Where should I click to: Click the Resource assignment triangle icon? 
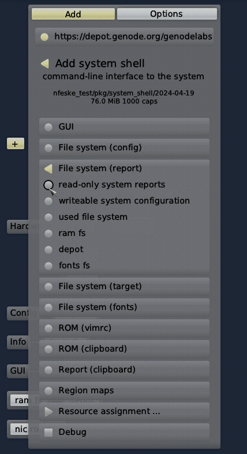point(48,411)
